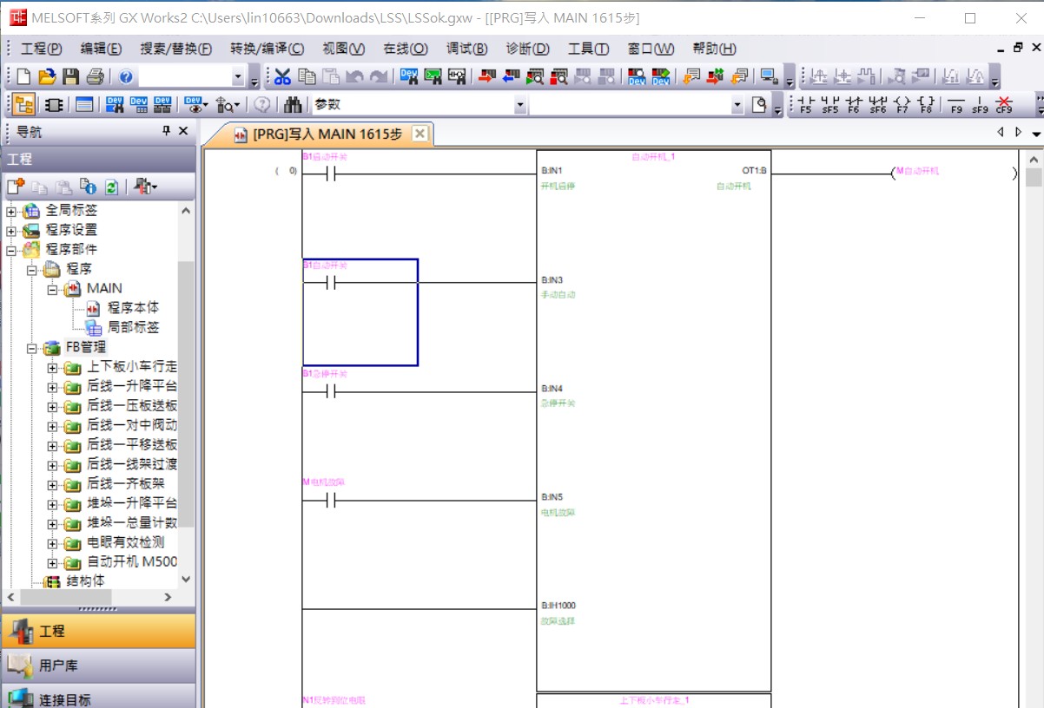Select the [PRG]写入 MAIN 1615步 tab
The height and width of the screenshot is (708, 1044).
coord(326,134)
